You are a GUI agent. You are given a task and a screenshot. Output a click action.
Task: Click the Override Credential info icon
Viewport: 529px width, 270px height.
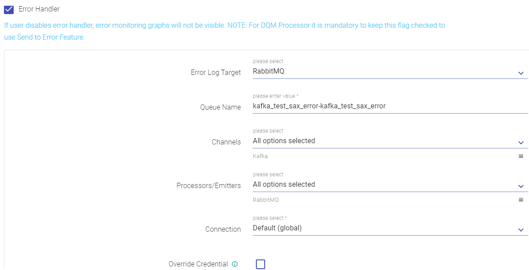235,264
